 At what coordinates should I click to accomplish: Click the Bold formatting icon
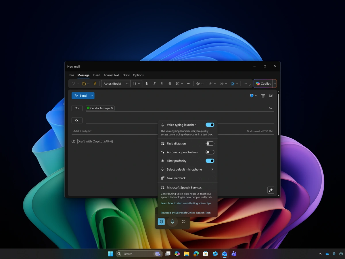[147, 84]
